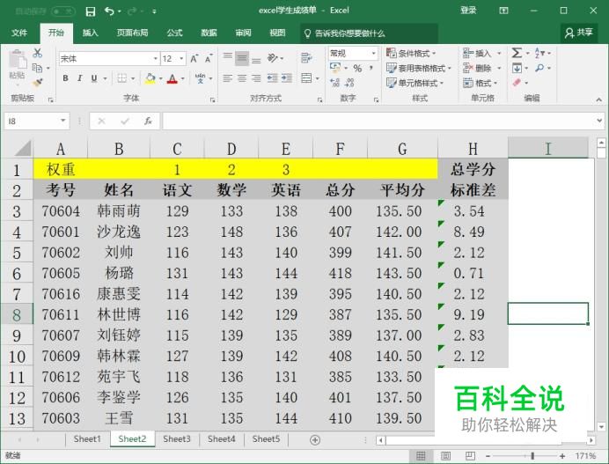Click the formula bar input area

coord(378,121)
